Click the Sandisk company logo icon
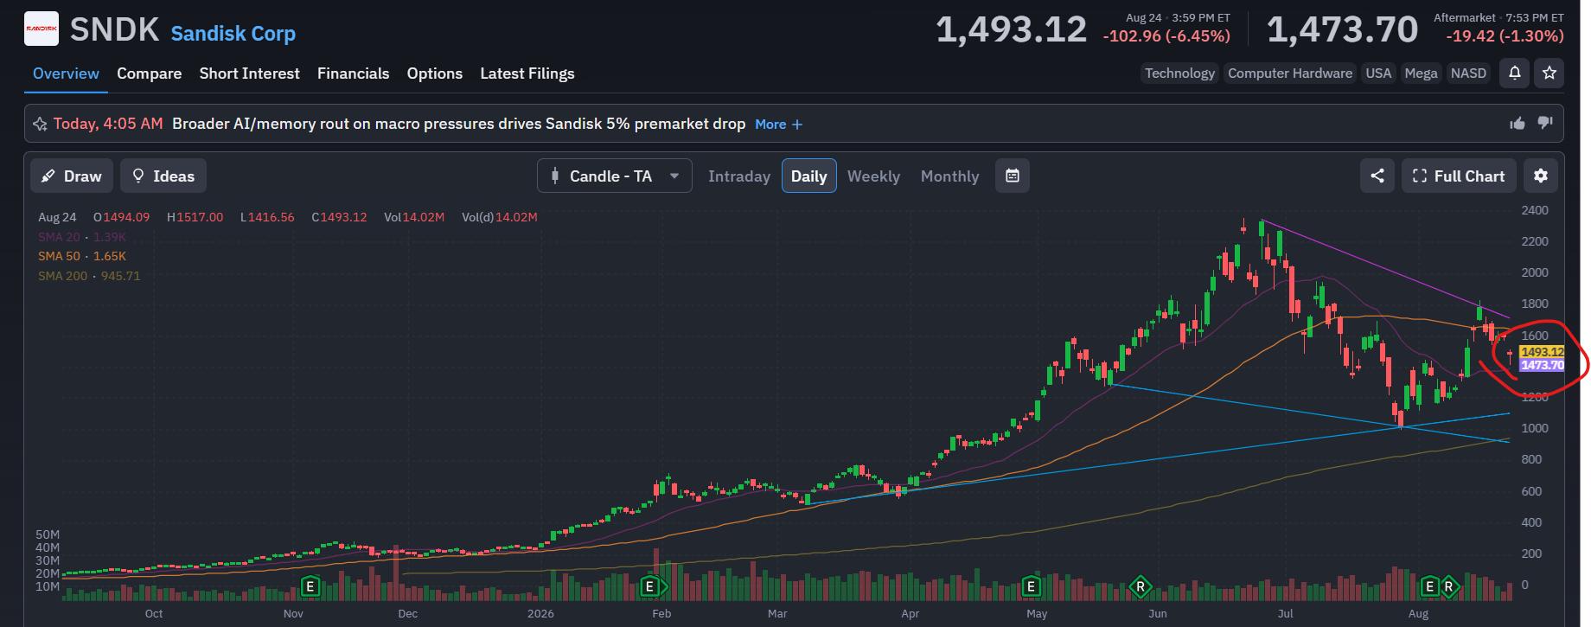Screen dimensions: 1591x627 coord(42,29)
